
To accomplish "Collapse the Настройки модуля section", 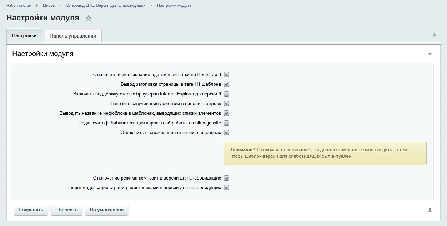I will 430,54.
